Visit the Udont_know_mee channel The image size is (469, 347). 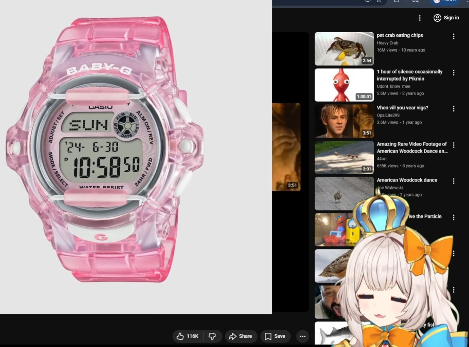[x=394, y=86]
